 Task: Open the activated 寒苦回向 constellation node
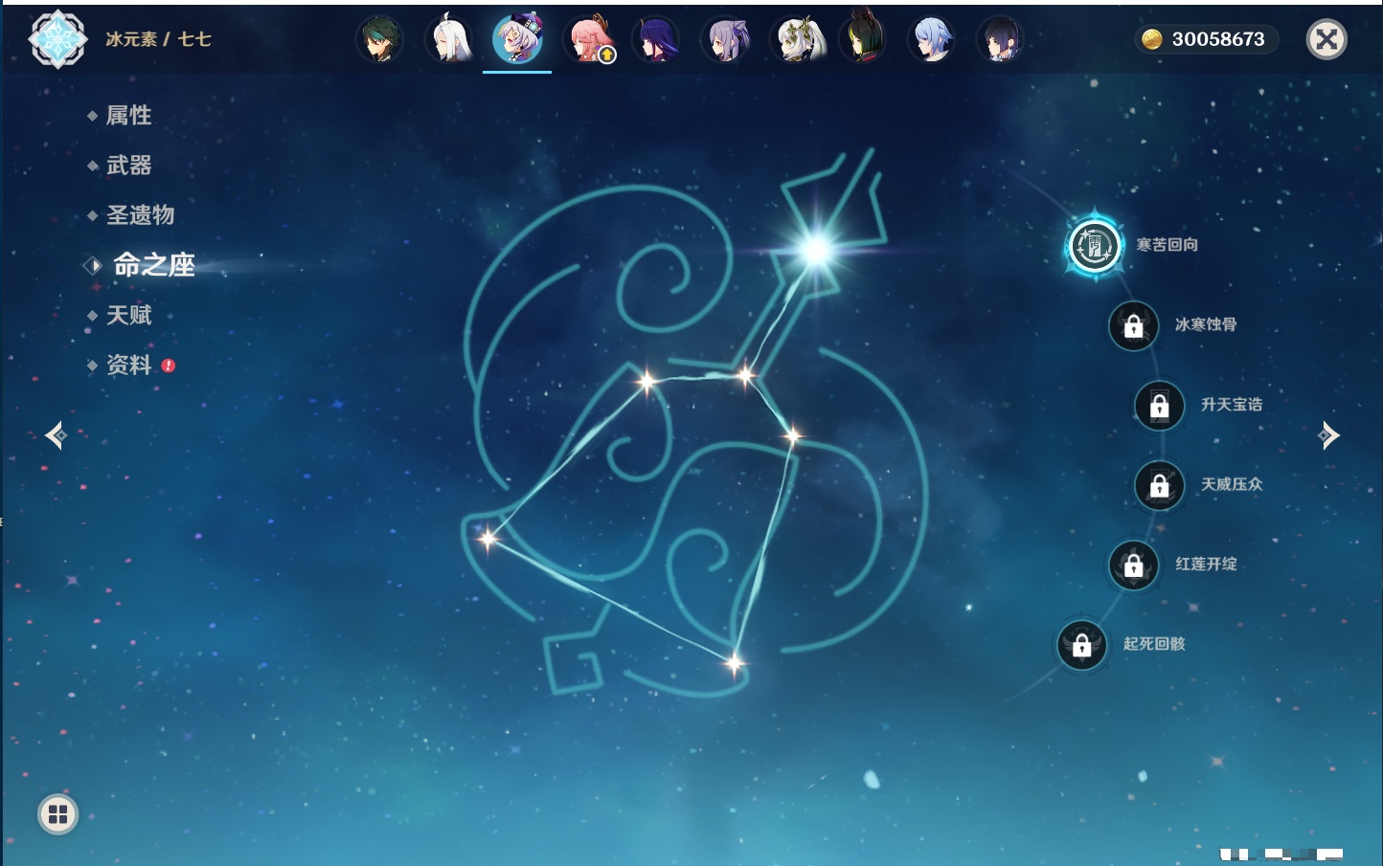pyautogui.click(x=1095, y=246)
